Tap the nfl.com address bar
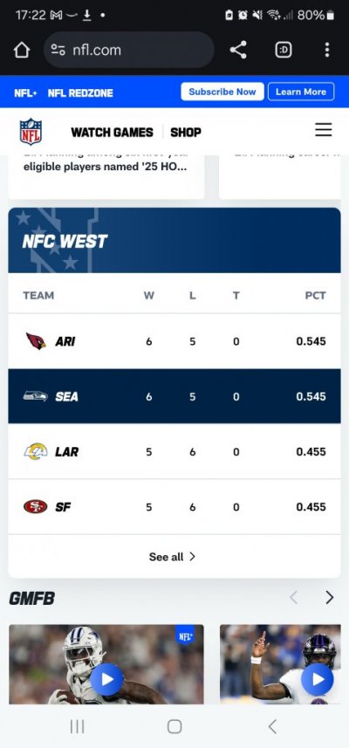The image size is (349, 748). click(x=129, y=50)
